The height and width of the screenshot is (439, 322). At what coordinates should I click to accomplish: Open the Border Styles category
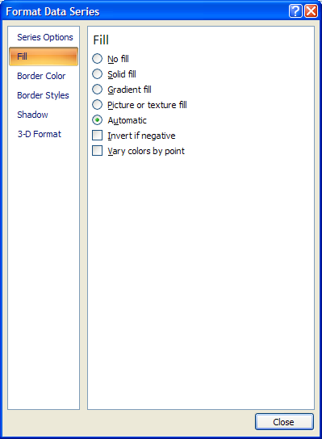coord(44,95)
